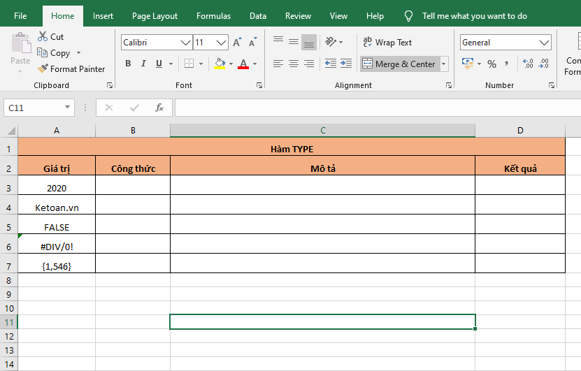
Task: Click the Cut scissors icon
Action: click(43, 36)
